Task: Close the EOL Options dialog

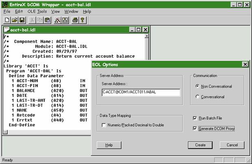Action: (x=245, y=65)
